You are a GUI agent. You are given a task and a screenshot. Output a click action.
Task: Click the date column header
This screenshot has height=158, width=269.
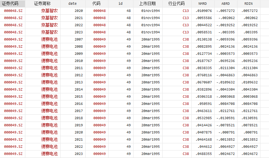pyautogui.click(x=72, y=4)
